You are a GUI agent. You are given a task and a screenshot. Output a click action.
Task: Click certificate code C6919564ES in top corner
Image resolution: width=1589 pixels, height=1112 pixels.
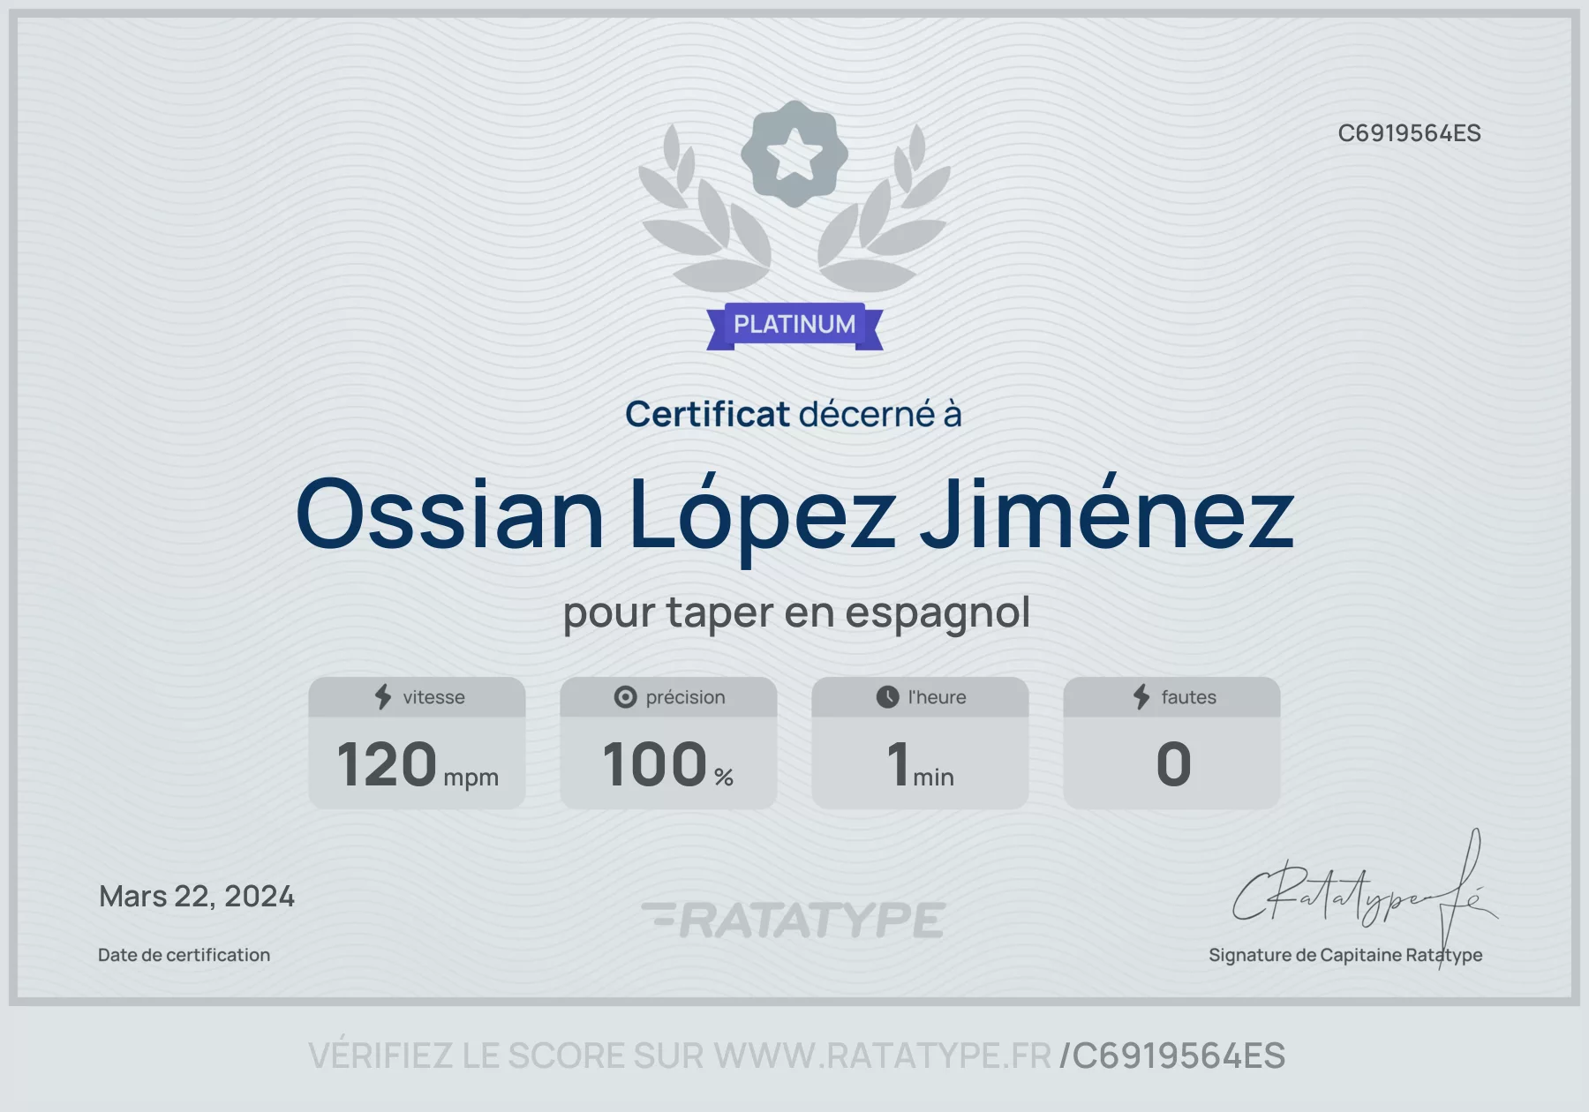pos(1409,133)
